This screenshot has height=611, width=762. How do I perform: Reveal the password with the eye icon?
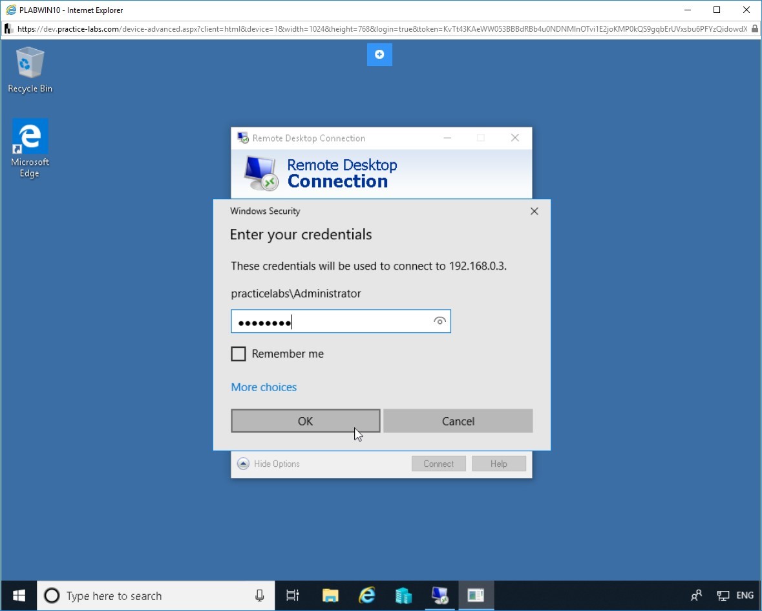439,321
